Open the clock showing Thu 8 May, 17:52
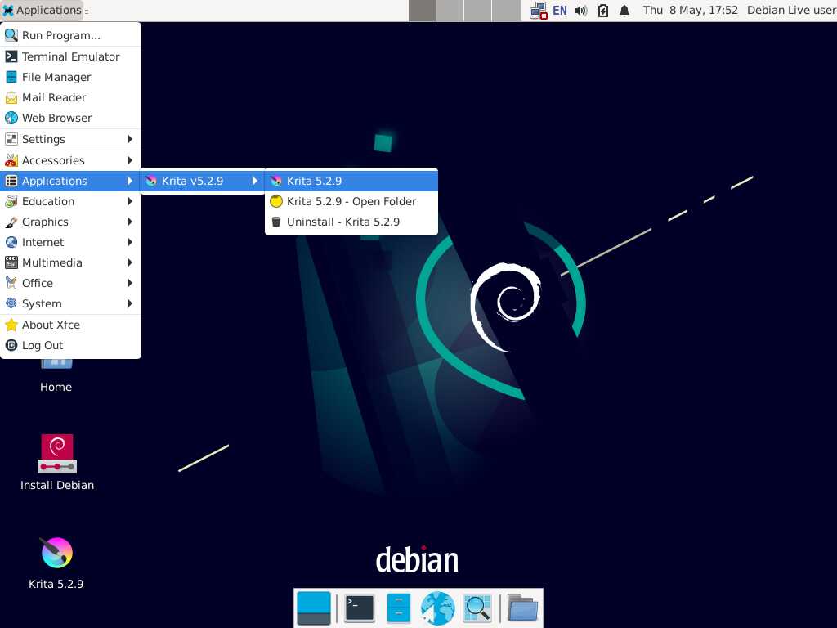This screenshot has height=628, width=837. [690, 10]
